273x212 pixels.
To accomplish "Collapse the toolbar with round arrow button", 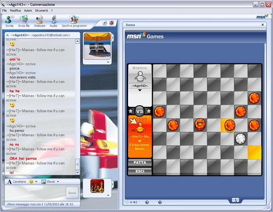I will point(105,23).
